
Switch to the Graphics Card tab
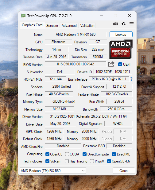32,25
